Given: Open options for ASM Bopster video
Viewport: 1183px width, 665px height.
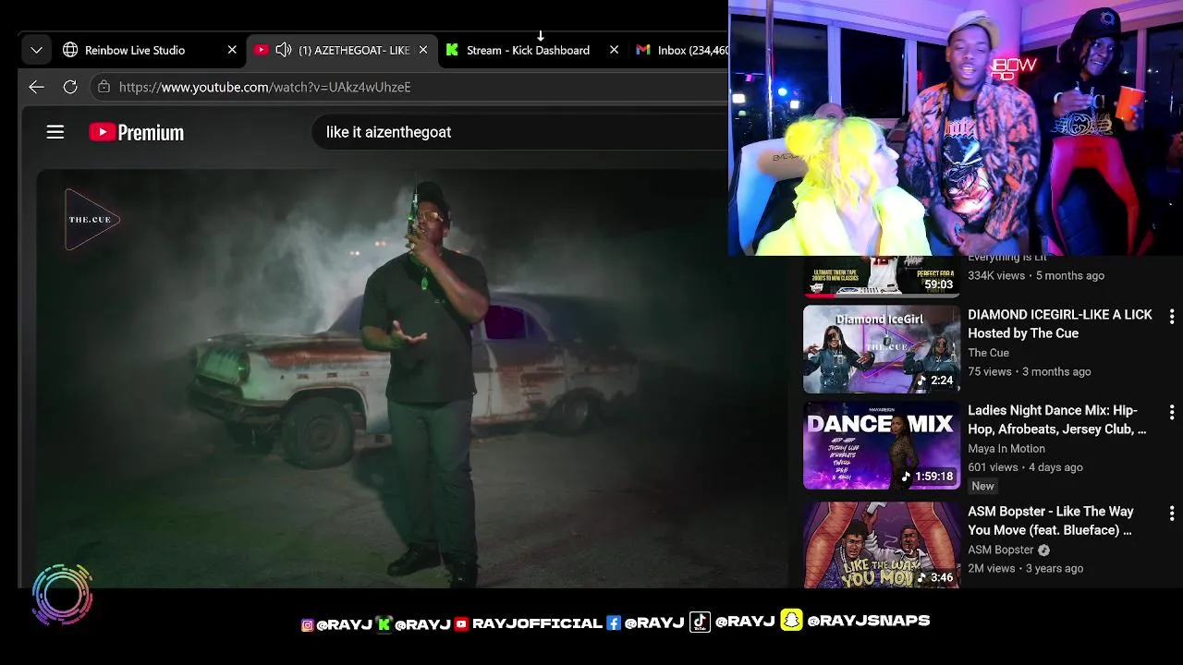Looking at the screenshot, I should pyautogui.click(x=1171, y=513).
